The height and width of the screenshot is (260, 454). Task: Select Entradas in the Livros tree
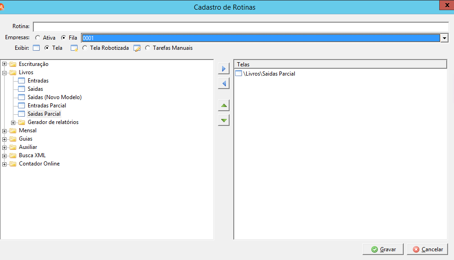click(x=38, y=81)
